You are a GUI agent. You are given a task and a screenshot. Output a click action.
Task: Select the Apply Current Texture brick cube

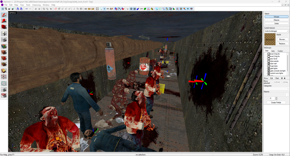(4, 52)
